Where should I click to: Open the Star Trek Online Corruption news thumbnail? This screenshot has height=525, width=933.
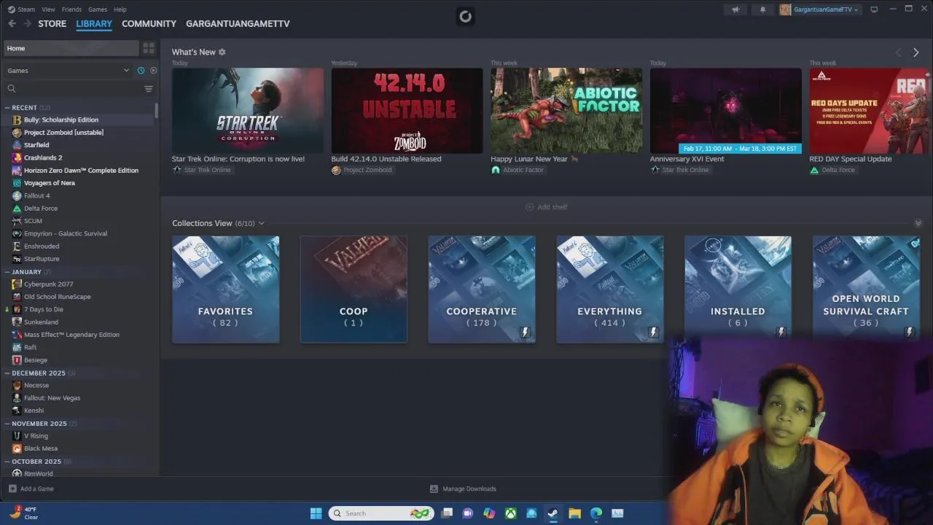click(248, 111)
